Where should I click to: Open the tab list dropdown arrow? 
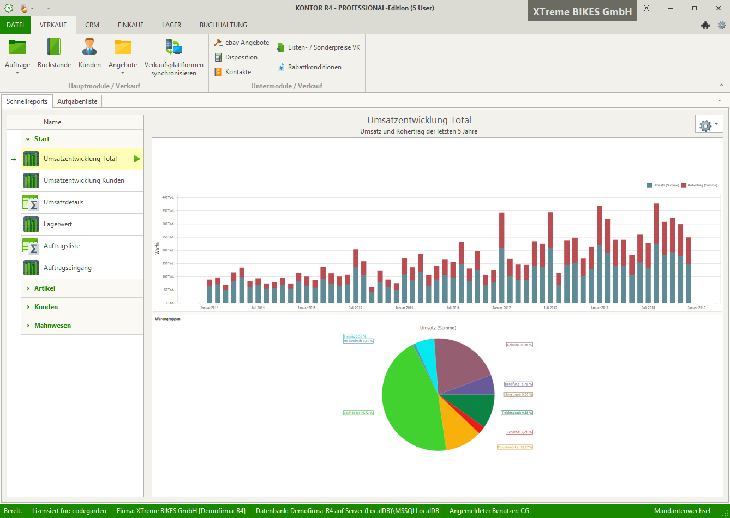(720, 101)
